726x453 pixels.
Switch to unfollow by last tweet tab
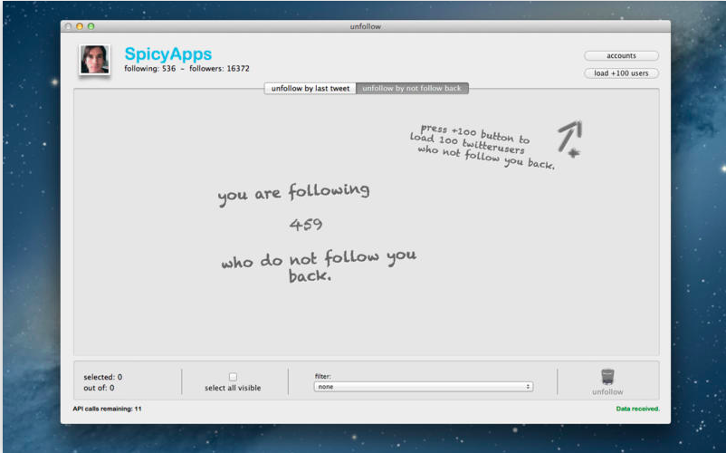pos(310,88)
